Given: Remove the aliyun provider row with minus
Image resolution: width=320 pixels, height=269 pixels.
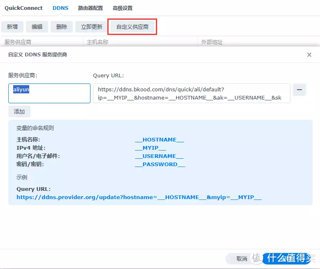Looking at the screenshot, I should pyautogui.click(x=299, y=90).
